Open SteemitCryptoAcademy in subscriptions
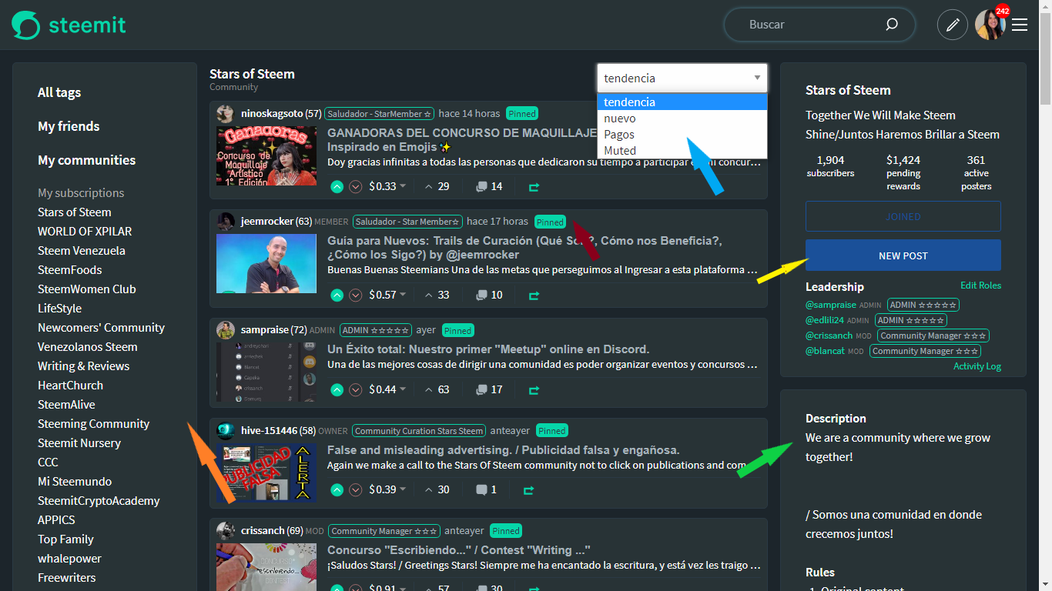 pyautogui.click(x=99, y=501)
